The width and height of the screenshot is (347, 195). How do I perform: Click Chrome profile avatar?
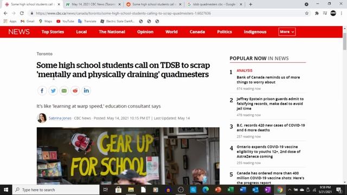tap(333, 13)
